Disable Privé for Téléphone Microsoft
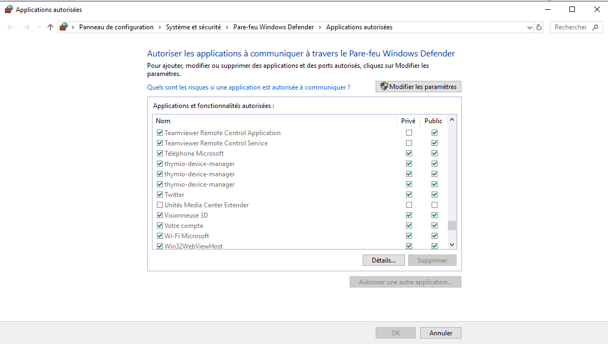608x344 pixels. (409, 154)
